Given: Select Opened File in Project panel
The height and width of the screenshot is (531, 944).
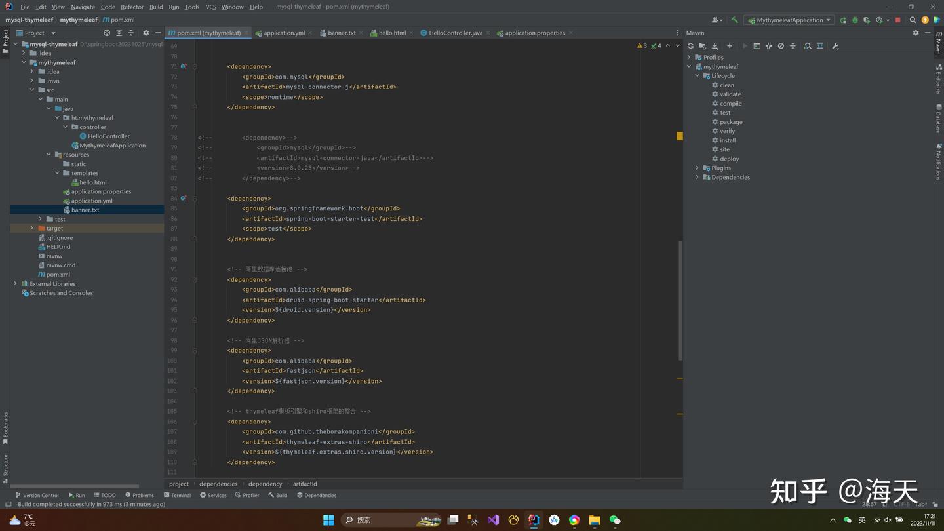Looking at the screenshot, I should pyautogui.click(x=108, y=33).
